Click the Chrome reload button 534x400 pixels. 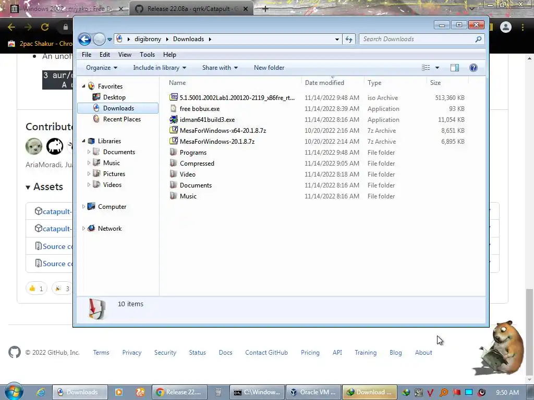(x=45, y=27)
